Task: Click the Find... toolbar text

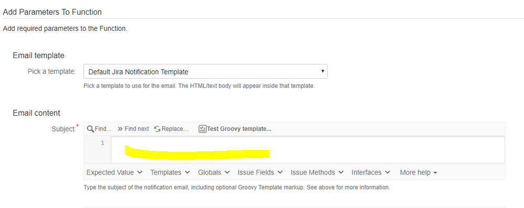Action: pyautogui.click(x=103, y=129)
